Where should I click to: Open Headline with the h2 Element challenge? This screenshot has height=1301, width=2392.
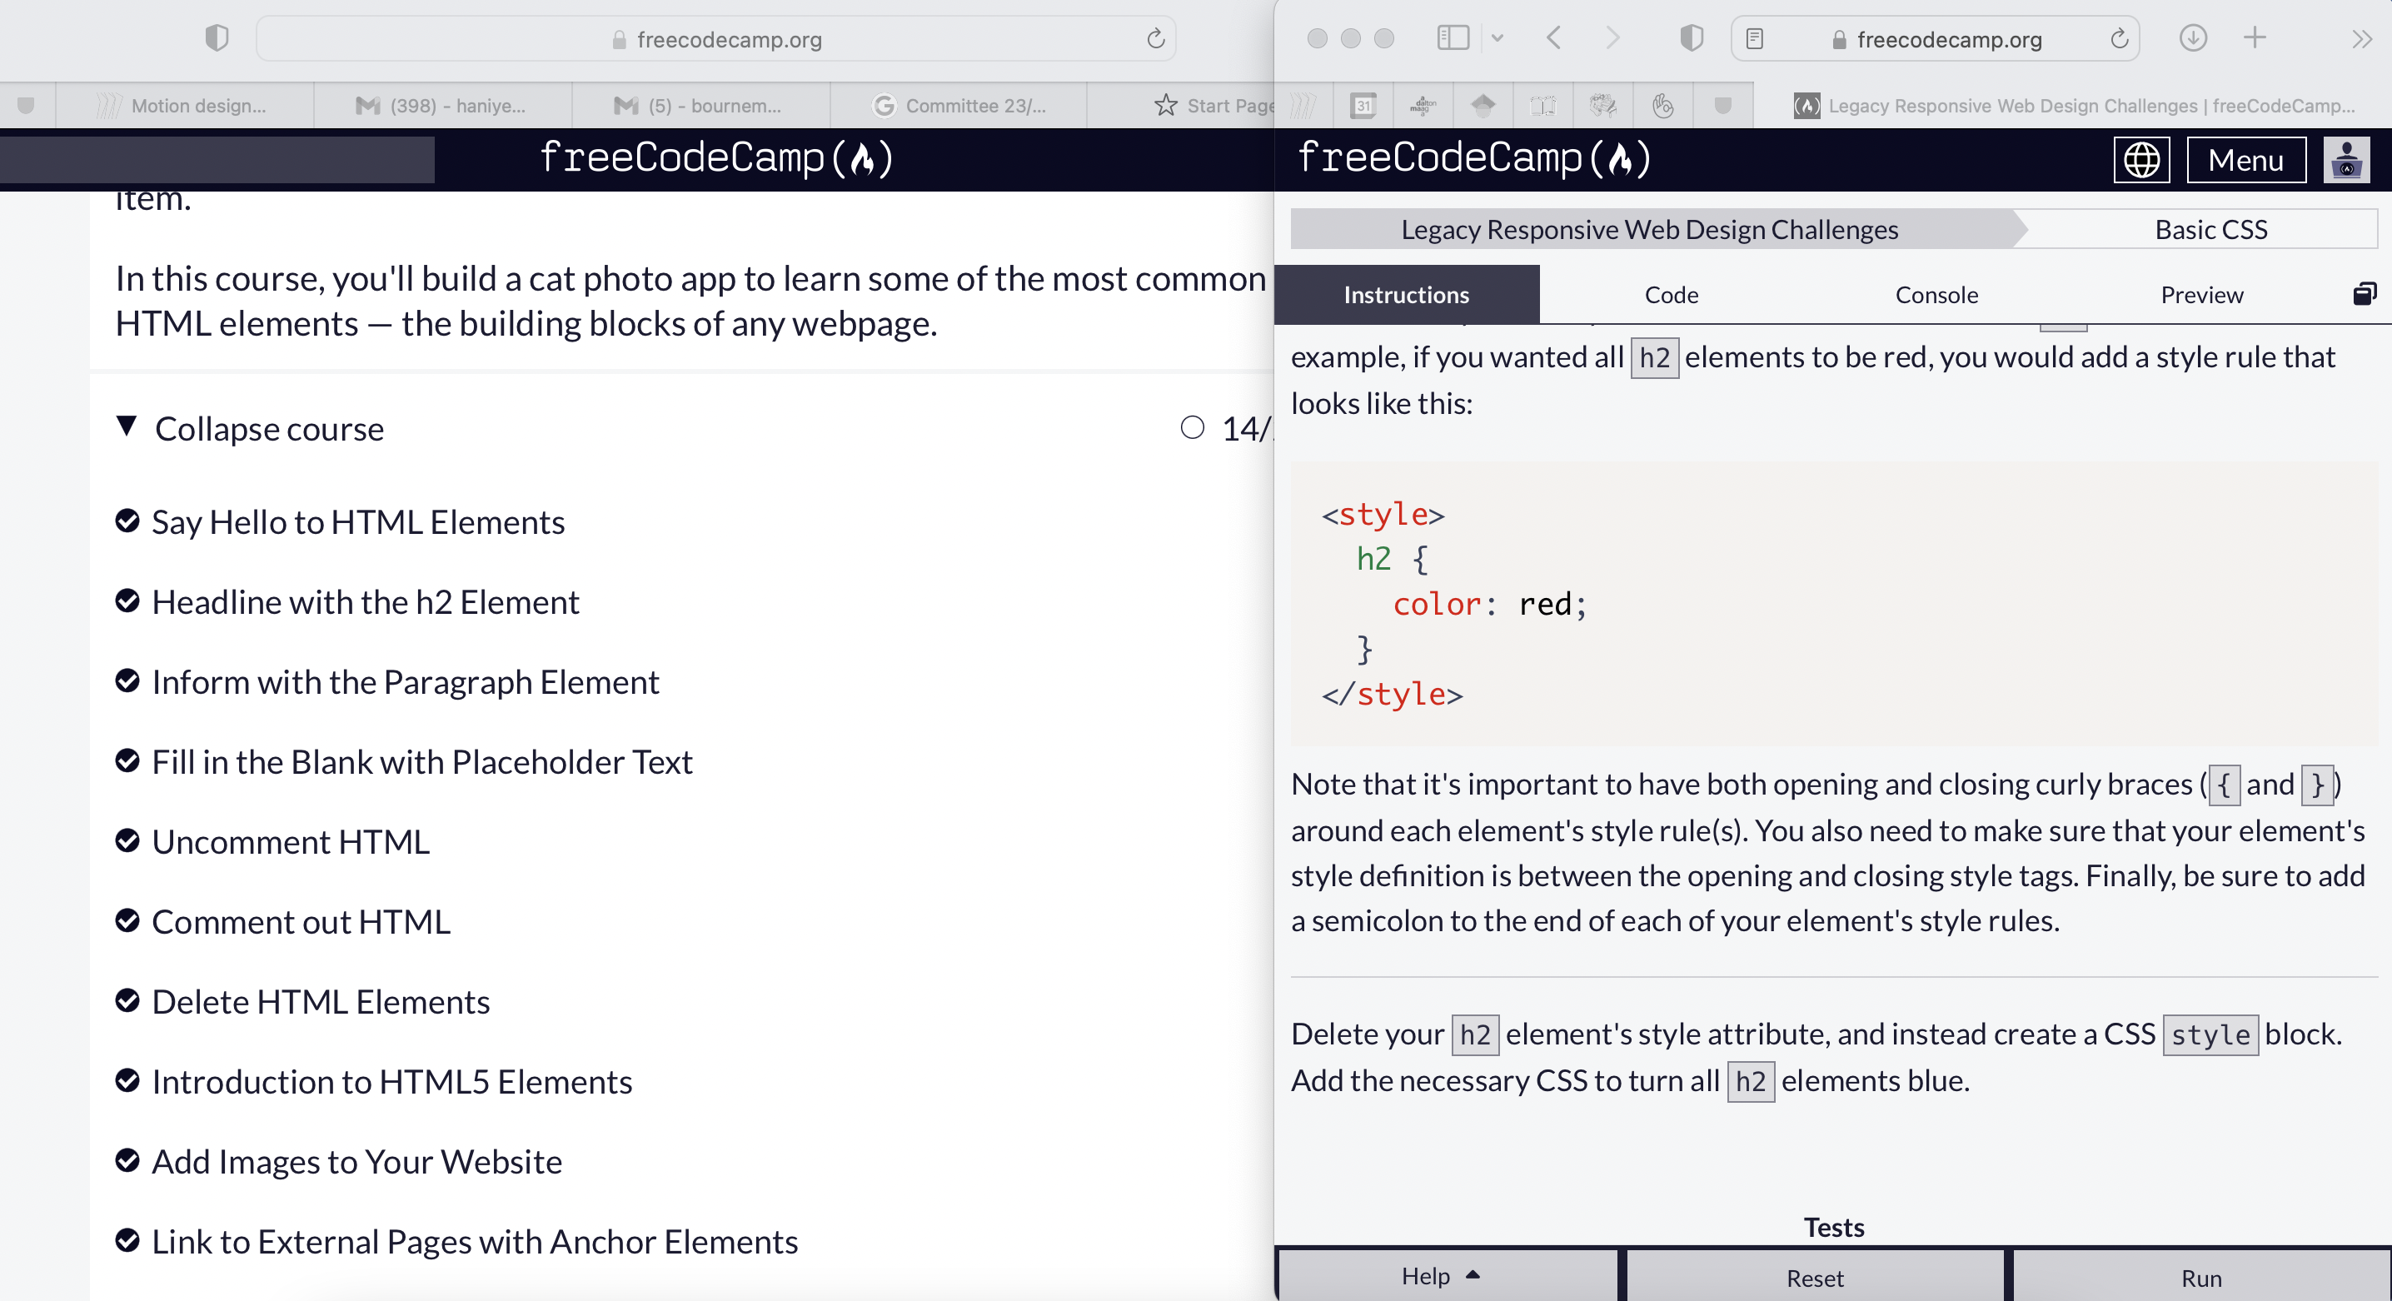coord(365,601)
